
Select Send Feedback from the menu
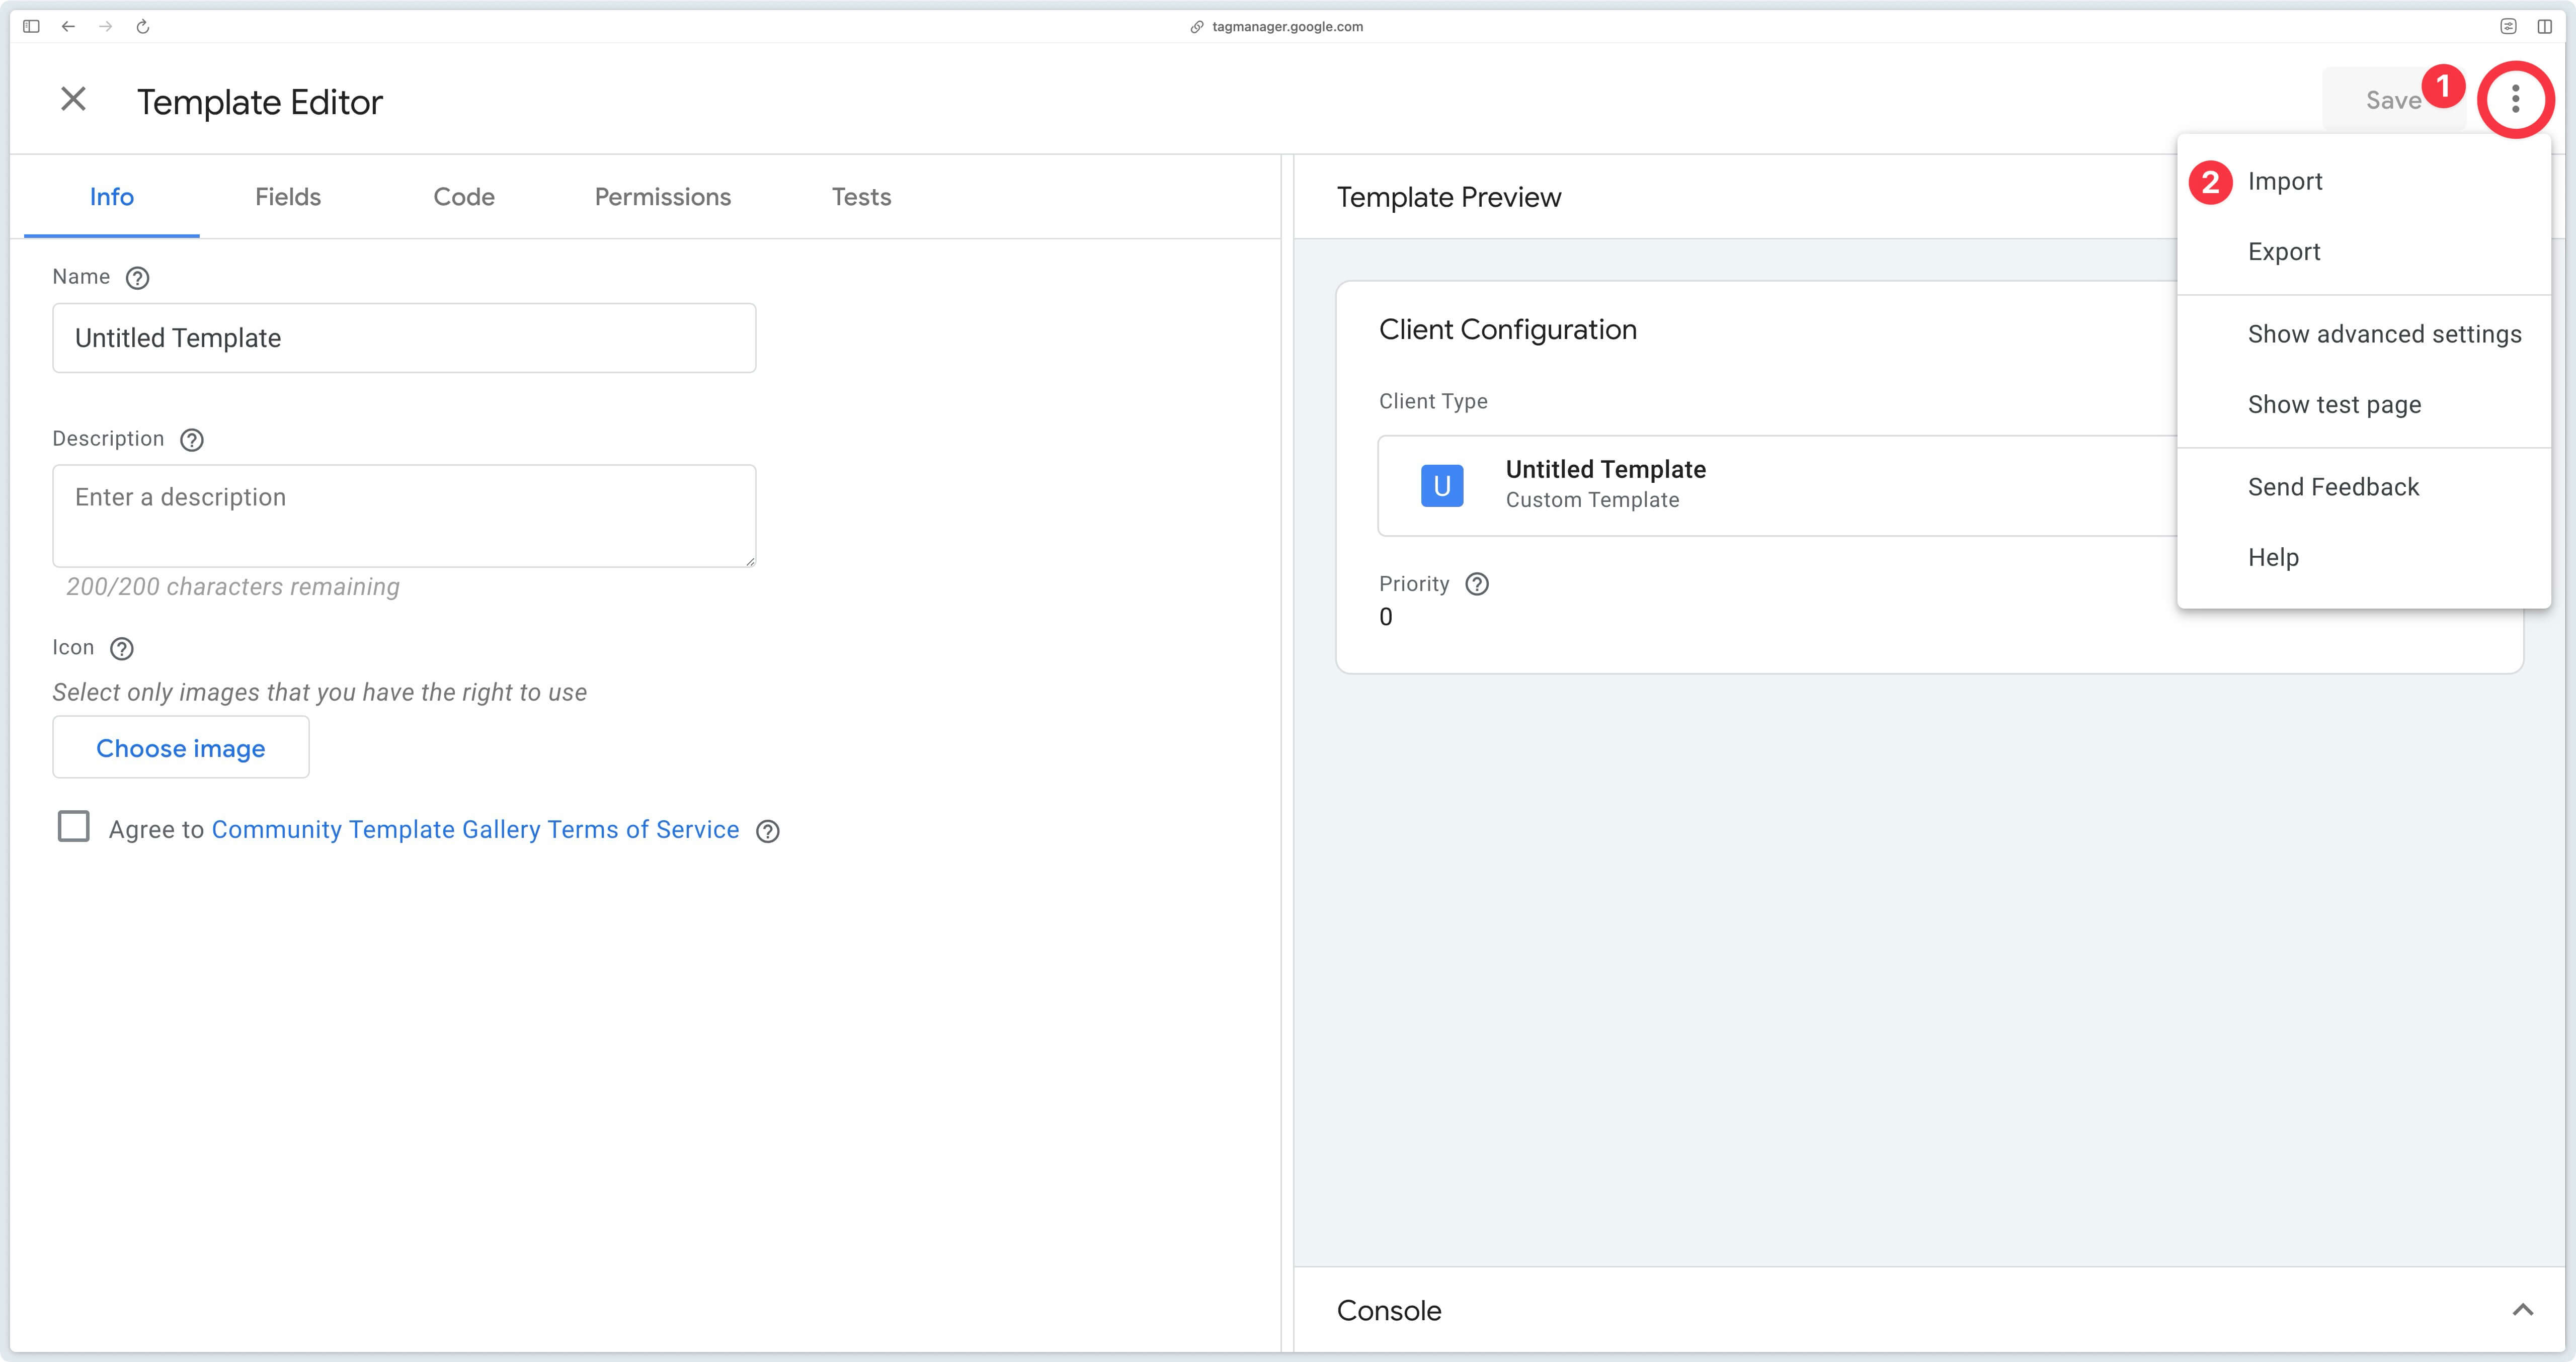click(2364, 487)
